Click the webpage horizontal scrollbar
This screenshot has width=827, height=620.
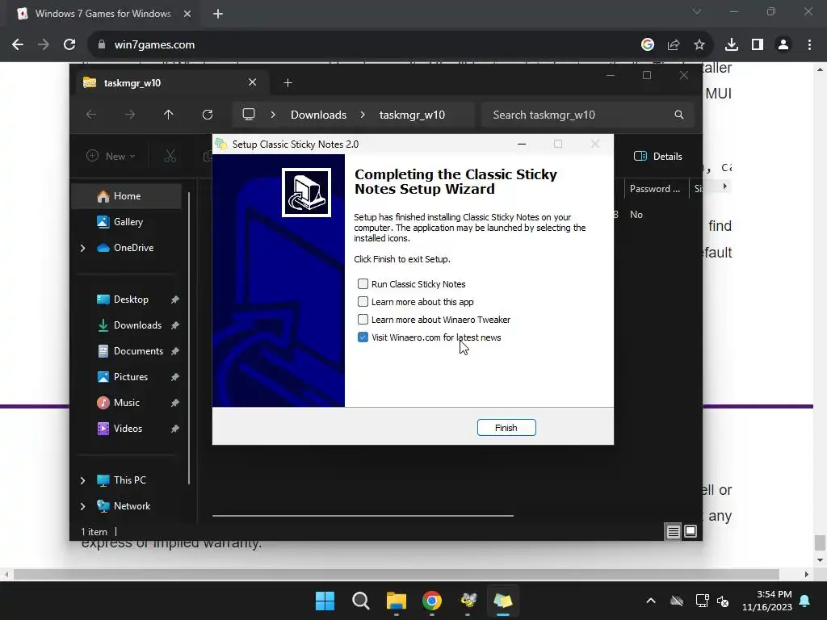[x=397, y=574]
